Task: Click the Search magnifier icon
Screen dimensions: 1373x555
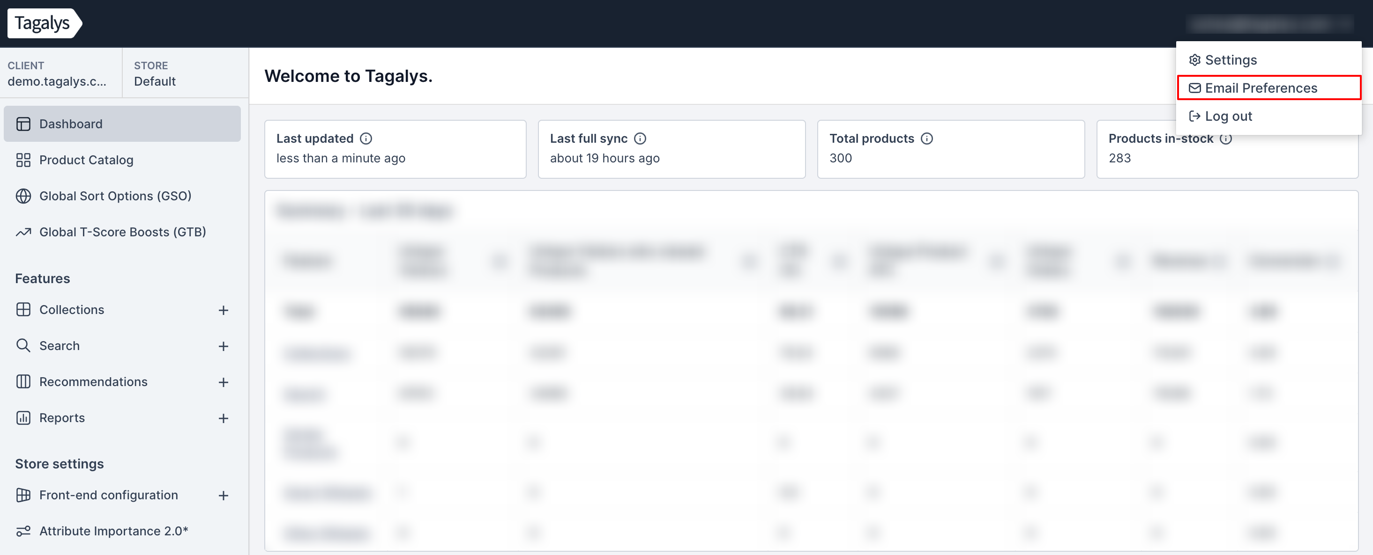Action: coord(23,346)
